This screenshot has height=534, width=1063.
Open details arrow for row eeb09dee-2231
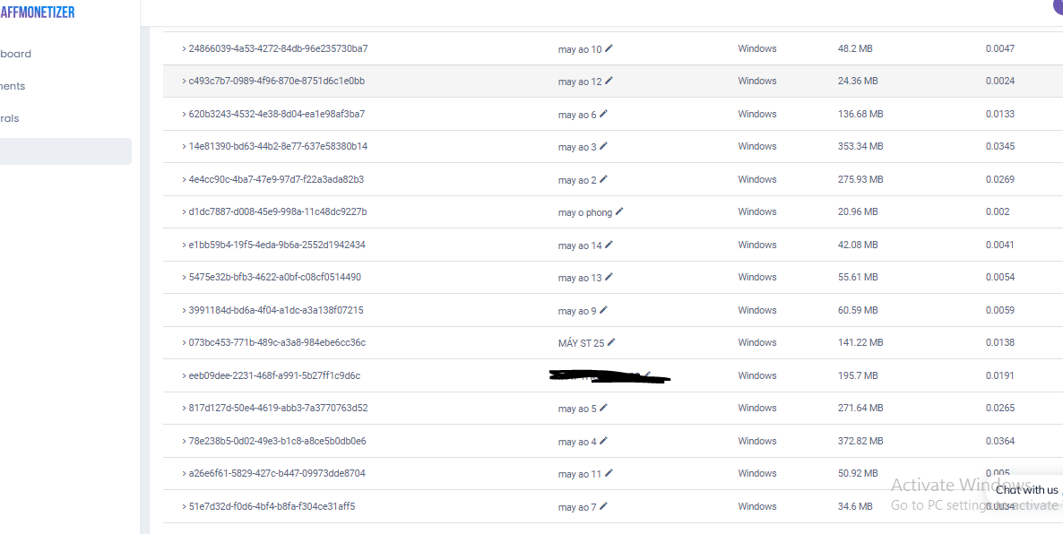(184, 375)
